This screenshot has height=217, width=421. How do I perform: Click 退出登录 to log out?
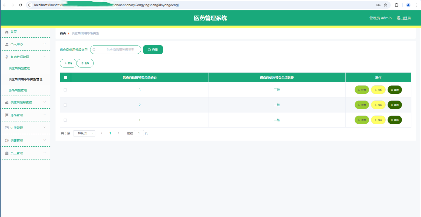404,18
